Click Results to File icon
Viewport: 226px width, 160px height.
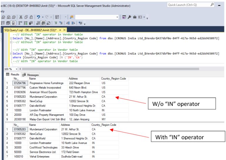(49, 23)
